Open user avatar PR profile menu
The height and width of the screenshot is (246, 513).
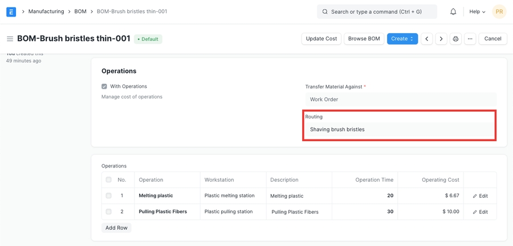pyautogui.click(x=499, y=11)
